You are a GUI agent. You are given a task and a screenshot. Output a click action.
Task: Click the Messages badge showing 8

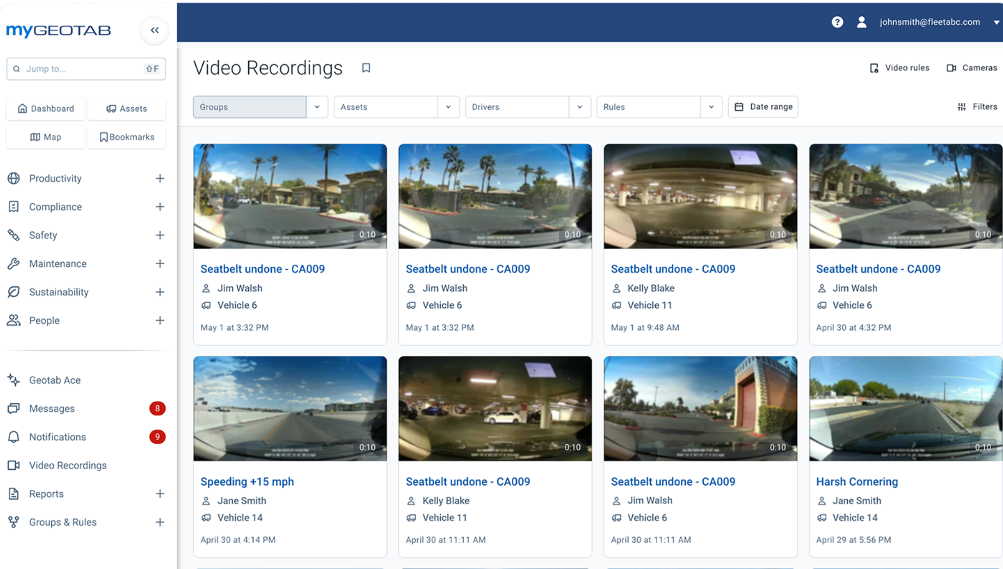click(157, 409)
